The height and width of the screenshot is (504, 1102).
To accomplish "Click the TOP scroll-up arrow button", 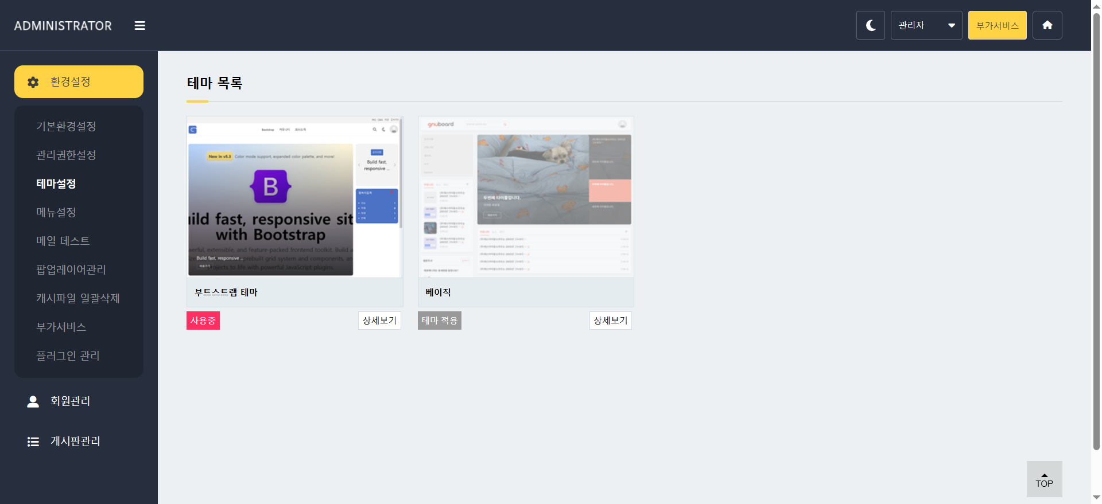I will coord(1044,479).
